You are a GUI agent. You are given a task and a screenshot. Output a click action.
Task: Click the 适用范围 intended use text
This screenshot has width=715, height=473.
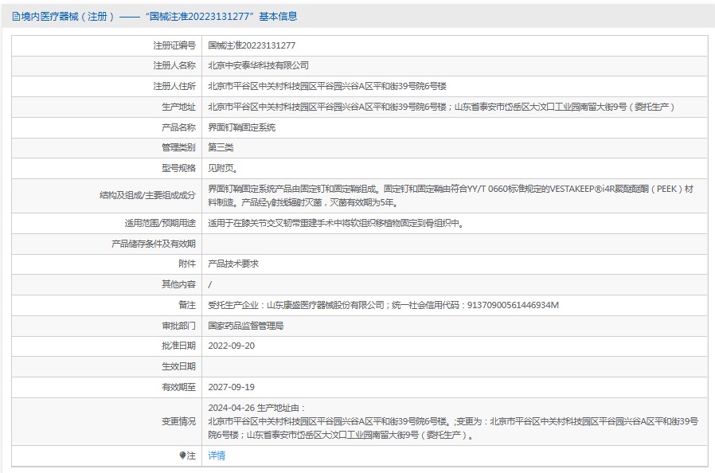pyautogui.click(x=336, y=223)
